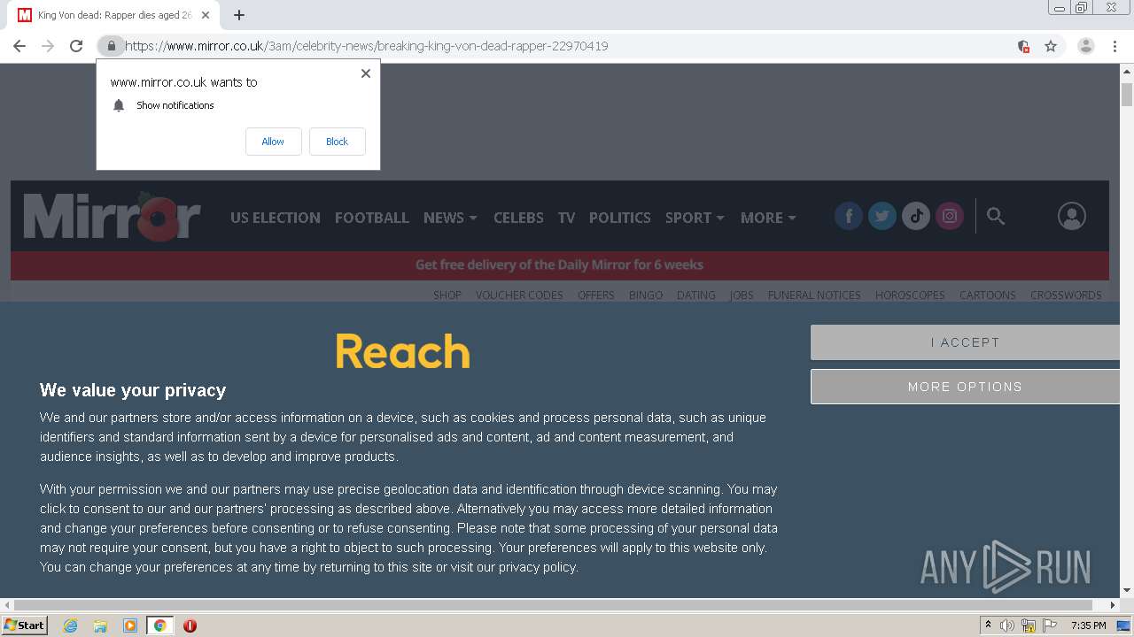Open a new tab with plus button

coord(239,15)
